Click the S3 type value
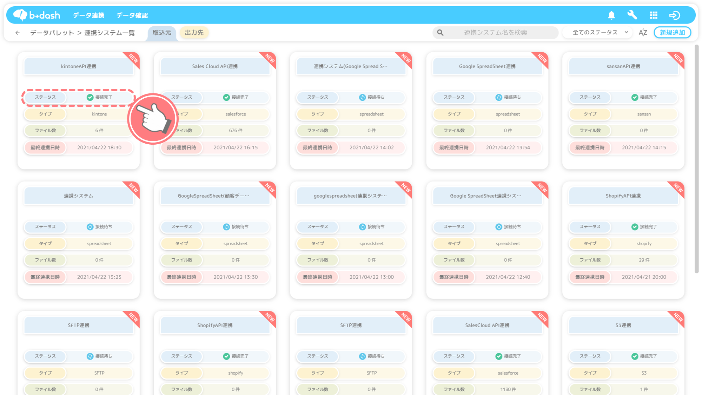Viewport: 702px width, 395px height. pos(644,373)
